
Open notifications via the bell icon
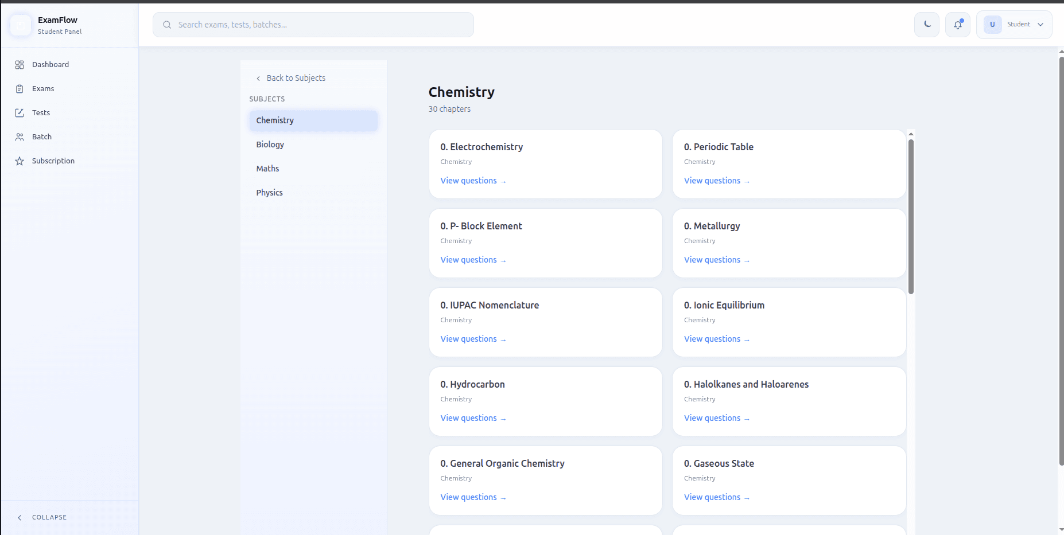click(957, 25)
